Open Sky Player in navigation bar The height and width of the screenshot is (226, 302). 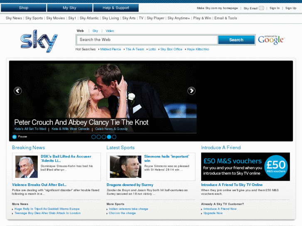pos(155,18)
